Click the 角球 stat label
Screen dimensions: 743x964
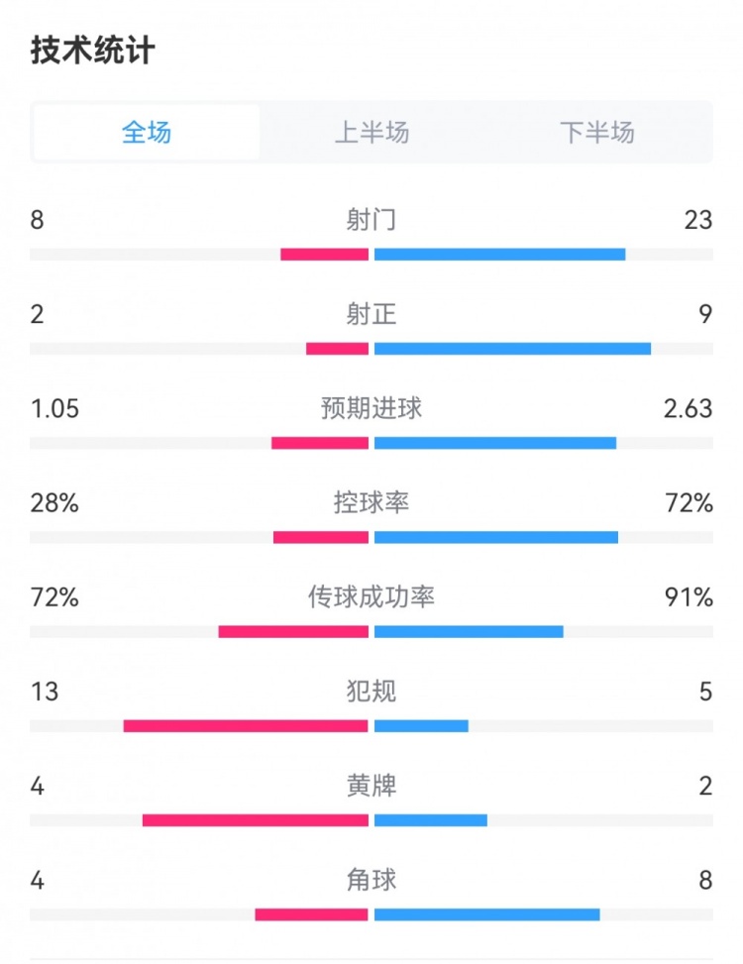point(371,880)
